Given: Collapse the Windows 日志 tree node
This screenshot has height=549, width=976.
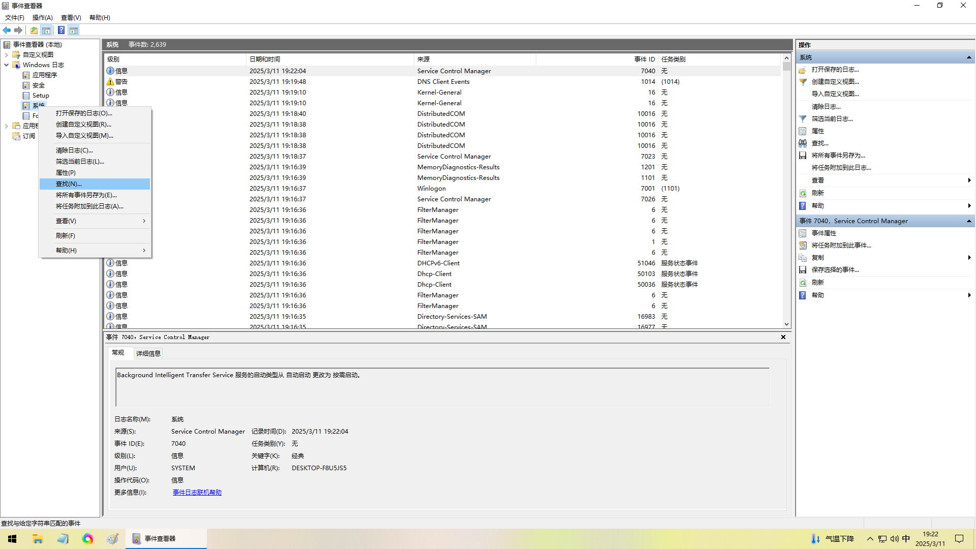Looking at the screenshot, I should tap(6, 65).
